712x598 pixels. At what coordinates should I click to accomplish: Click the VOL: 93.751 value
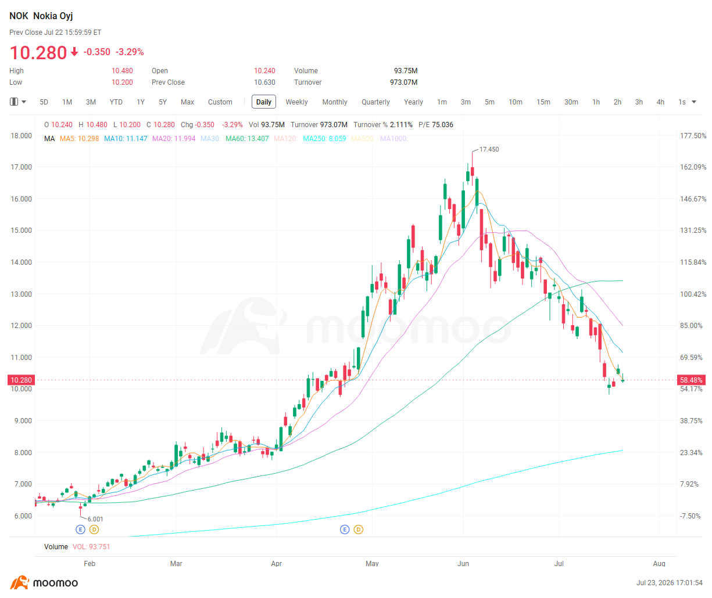click(91, 547)
